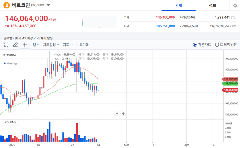
Task: Click the 24H volume 1,333.441 BTC
Action: click(225, 18)
